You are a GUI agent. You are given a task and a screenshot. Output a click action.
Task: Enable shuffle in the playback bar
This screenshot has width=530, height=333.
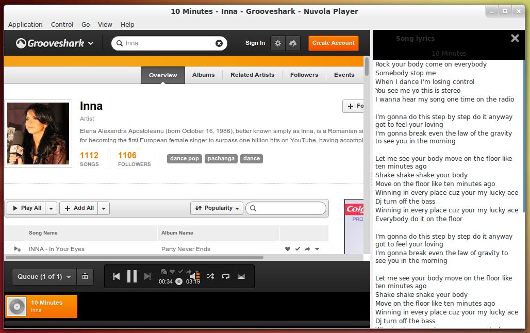(x=210, y=276)
